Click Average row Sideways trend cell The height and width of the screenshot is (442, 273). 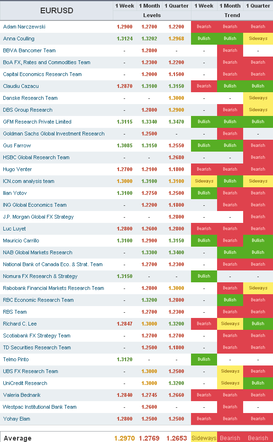pyautogui.click(x=204, y=438)
